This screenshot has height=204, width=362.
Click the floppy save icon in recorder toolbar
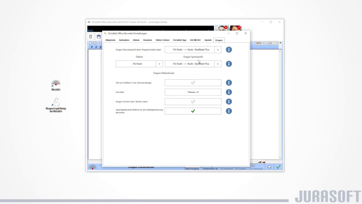click(98, 37)
